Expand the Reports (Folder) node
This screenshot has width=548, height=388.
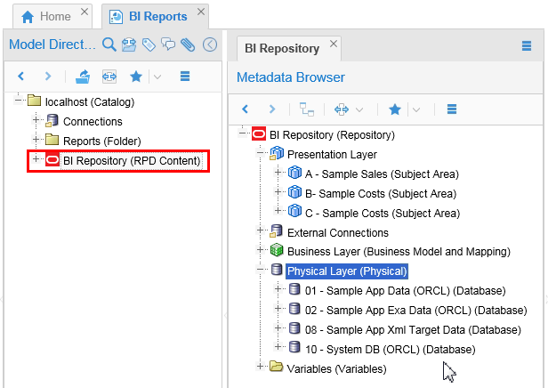coord(36,140)
